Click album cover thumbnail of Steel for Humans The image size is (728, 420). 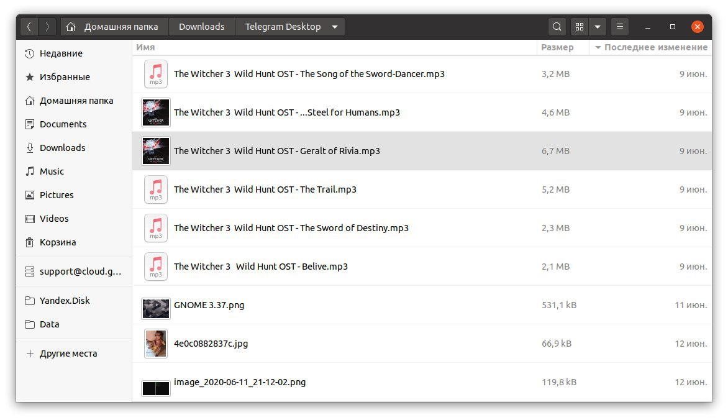point(155,112)
